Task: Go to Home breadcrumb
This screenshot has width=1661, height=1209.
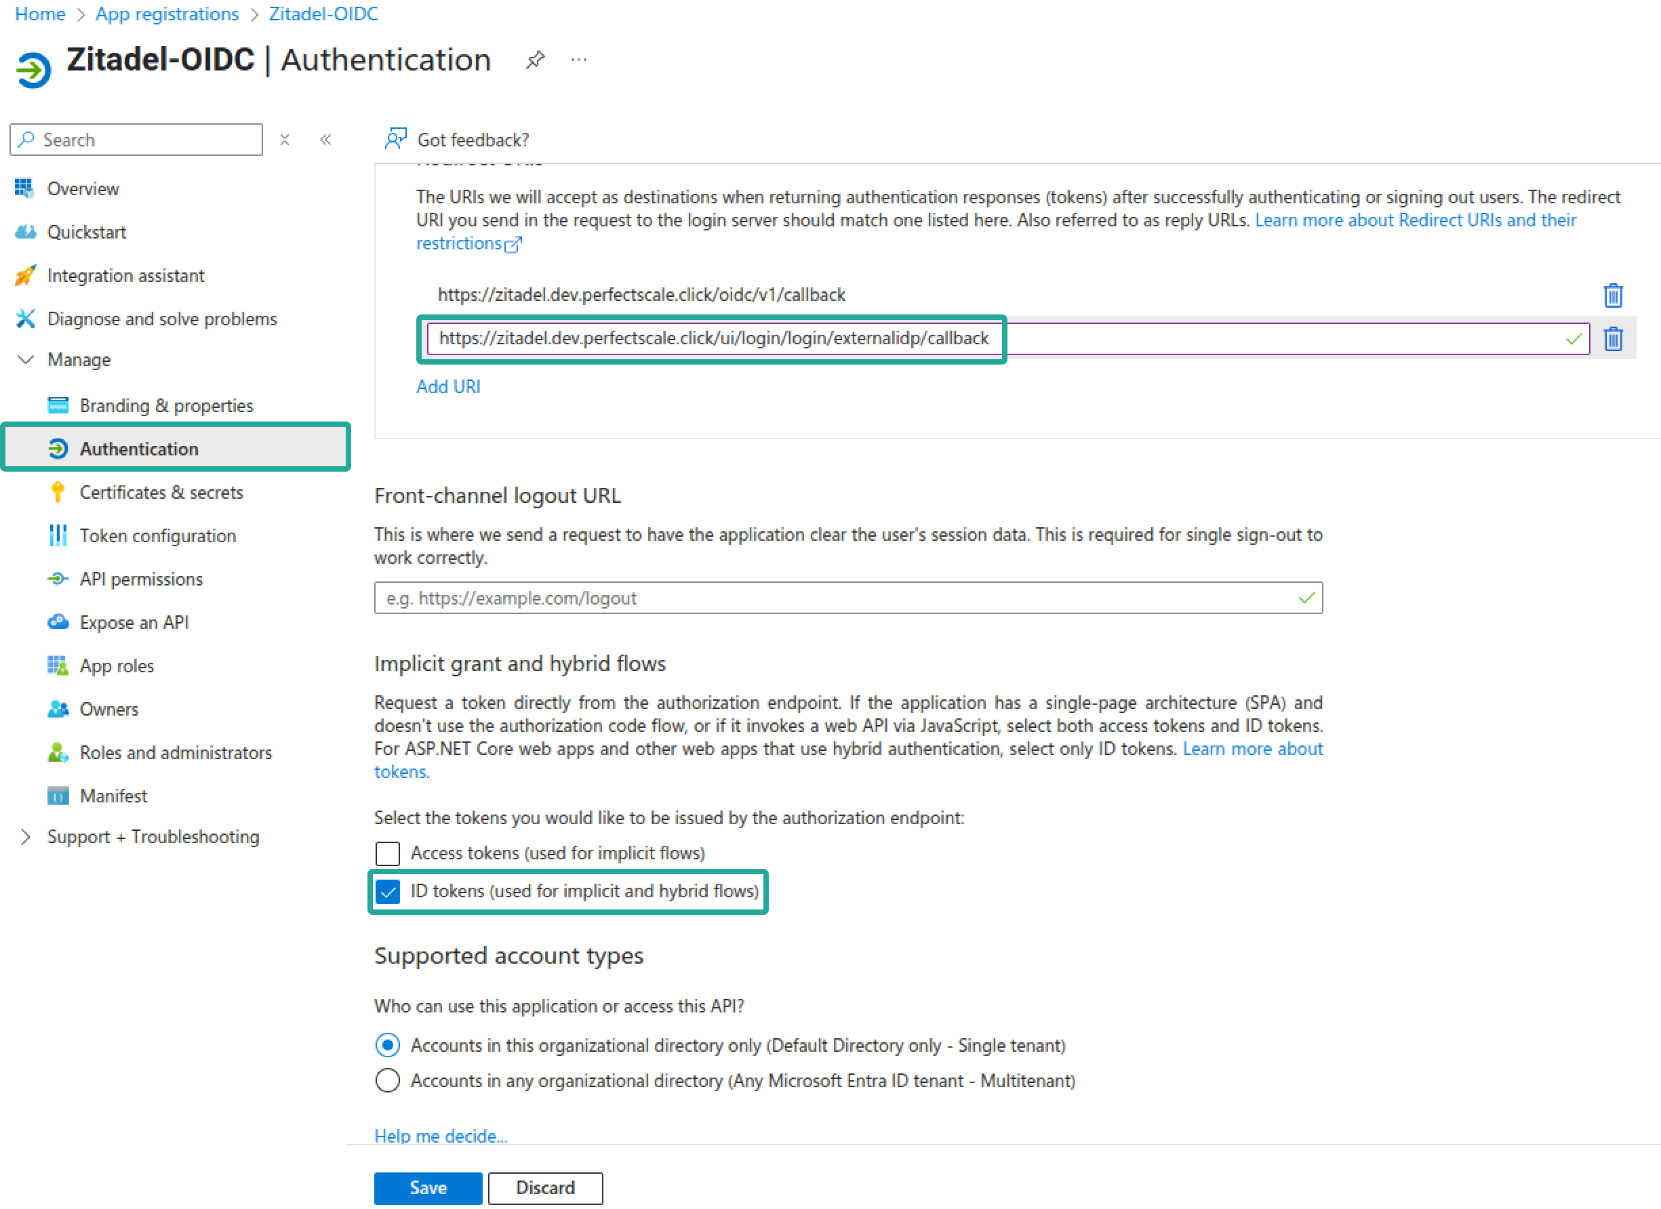Action: (40, 13)
